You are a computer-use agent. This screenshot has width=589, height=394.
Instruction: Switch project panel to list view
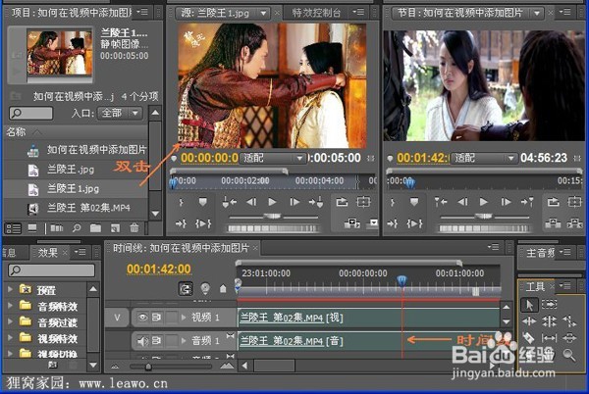[x=13, y=228]
